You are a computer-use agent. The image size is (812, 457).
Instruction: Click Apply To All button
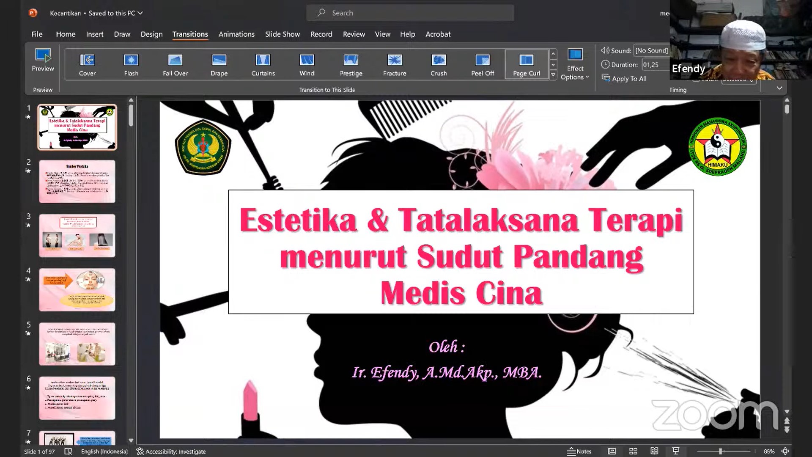pos(624,78)
